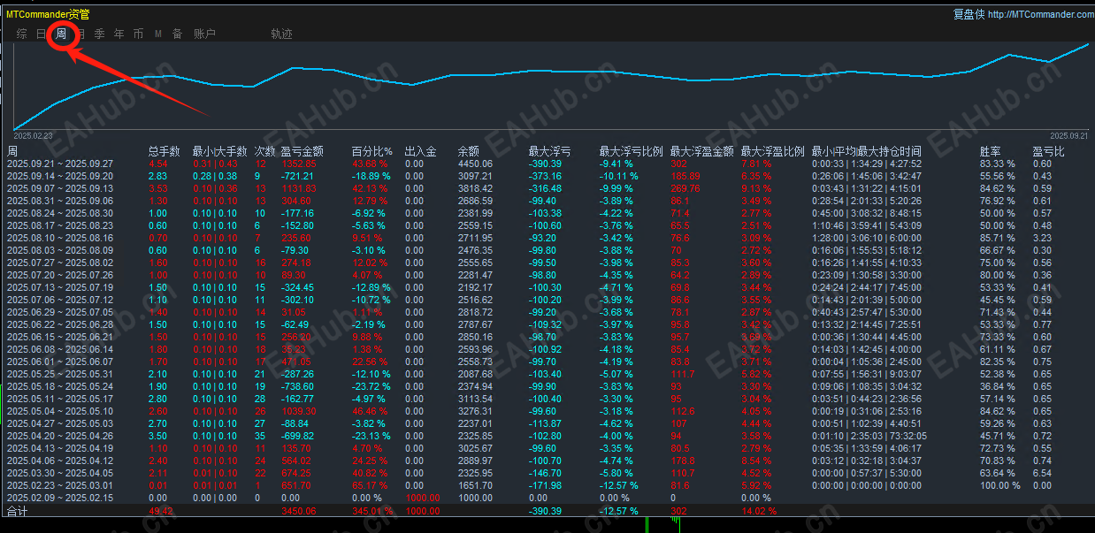Image resolution: width=1095 pixels, height=533 pixels.
Task: Select the 2025.05.04 ~ 2025.05.10 week row
Action: [547, 411]
